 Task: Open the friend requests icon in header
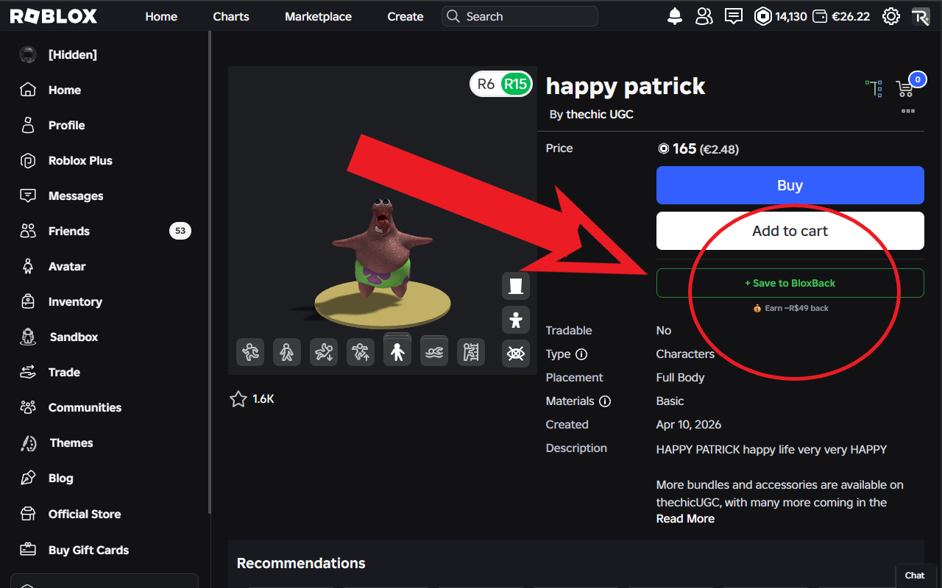(704, 16)
